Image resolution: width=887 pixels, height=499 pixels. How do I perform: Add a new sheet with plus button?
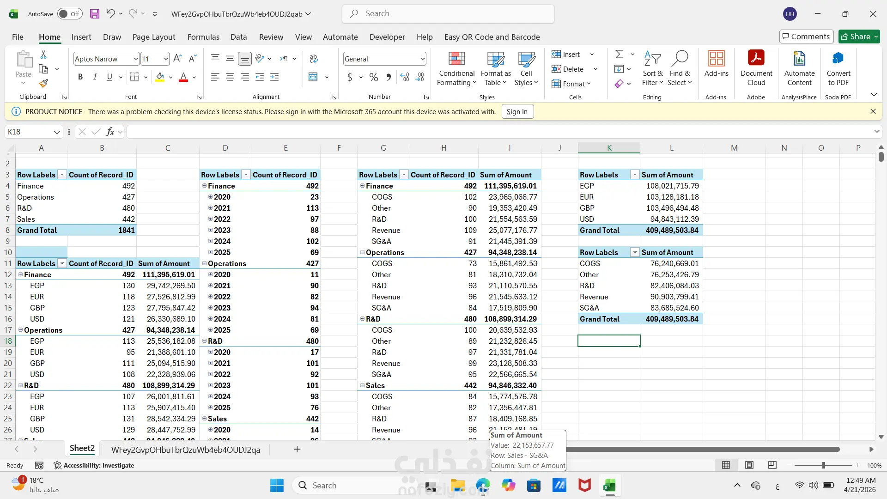click(x=297, y=449)
